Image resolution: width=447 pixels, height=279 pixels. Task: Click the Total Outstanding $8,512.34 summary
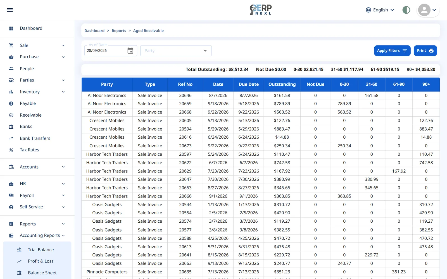point(217,69)
